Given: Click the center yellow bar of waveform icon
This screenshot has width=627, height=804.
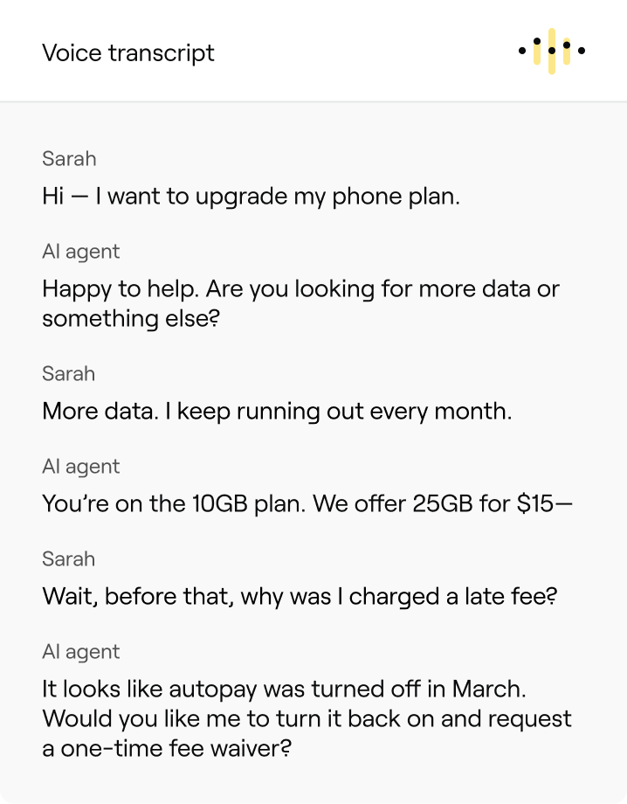Looking at the screenshot, I should click(552, 51).
